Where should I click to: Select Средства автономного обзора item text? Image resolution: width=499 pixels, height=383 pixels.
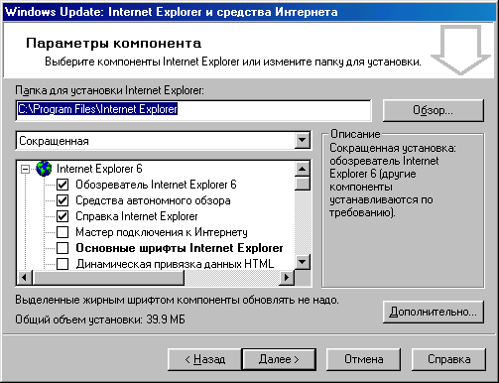pos(153,200)
